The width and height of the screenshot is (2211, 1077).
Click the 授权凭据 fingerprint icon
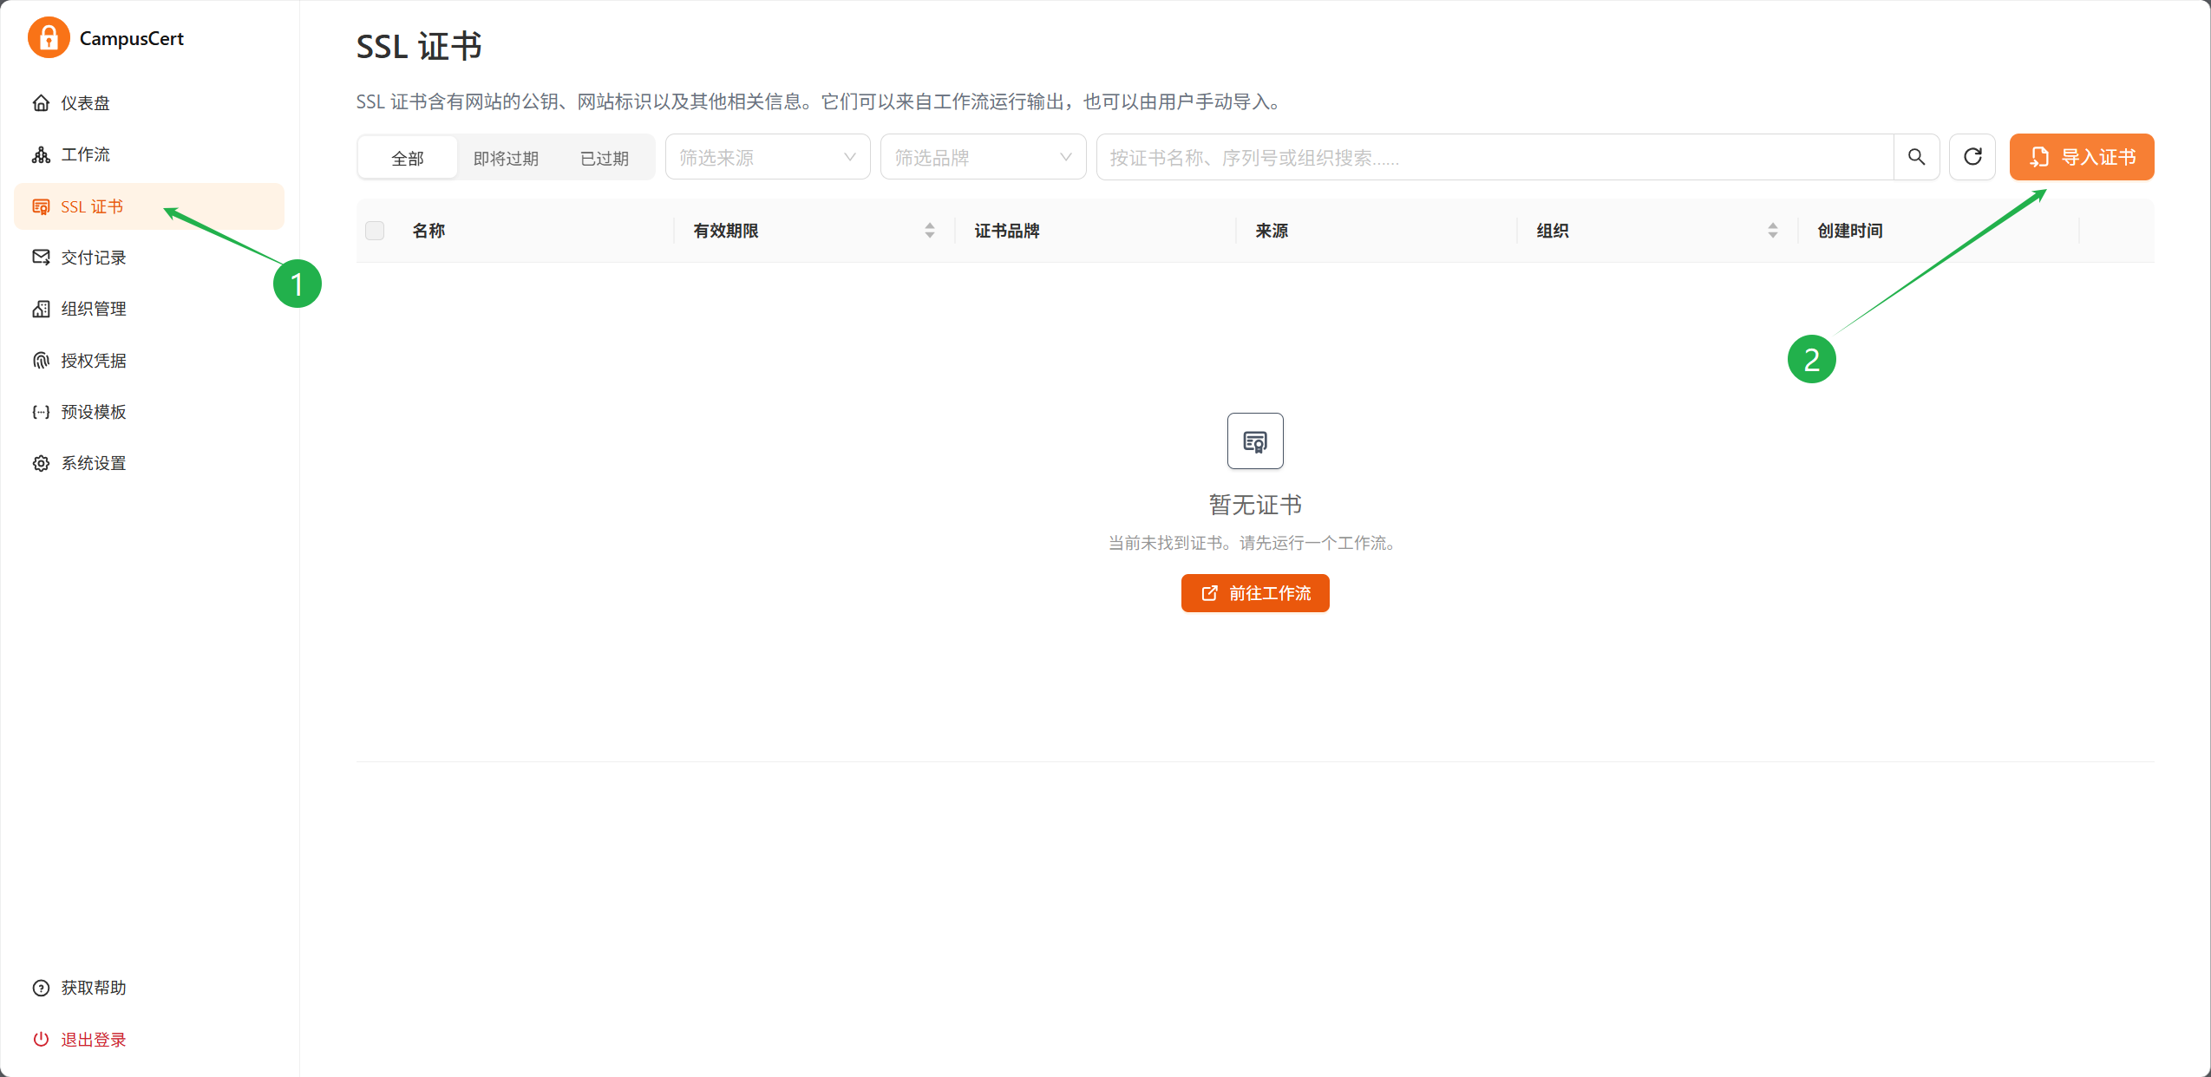click(x=41, y=361)
